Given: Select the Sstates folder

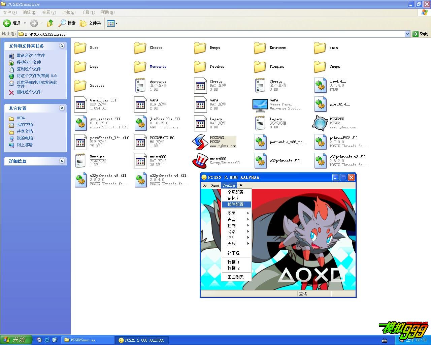Looking at the screenshot, I should pos(80,86).
